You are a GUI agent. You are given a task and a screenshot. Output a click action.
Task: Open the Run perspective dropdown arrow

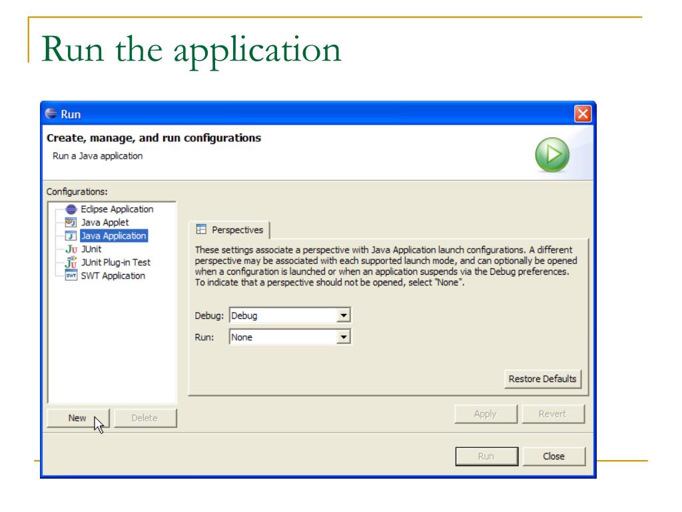point(343,337)
